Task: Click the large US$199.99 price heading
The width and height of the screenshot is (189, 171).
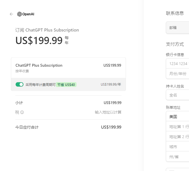Action: [39, 40]
